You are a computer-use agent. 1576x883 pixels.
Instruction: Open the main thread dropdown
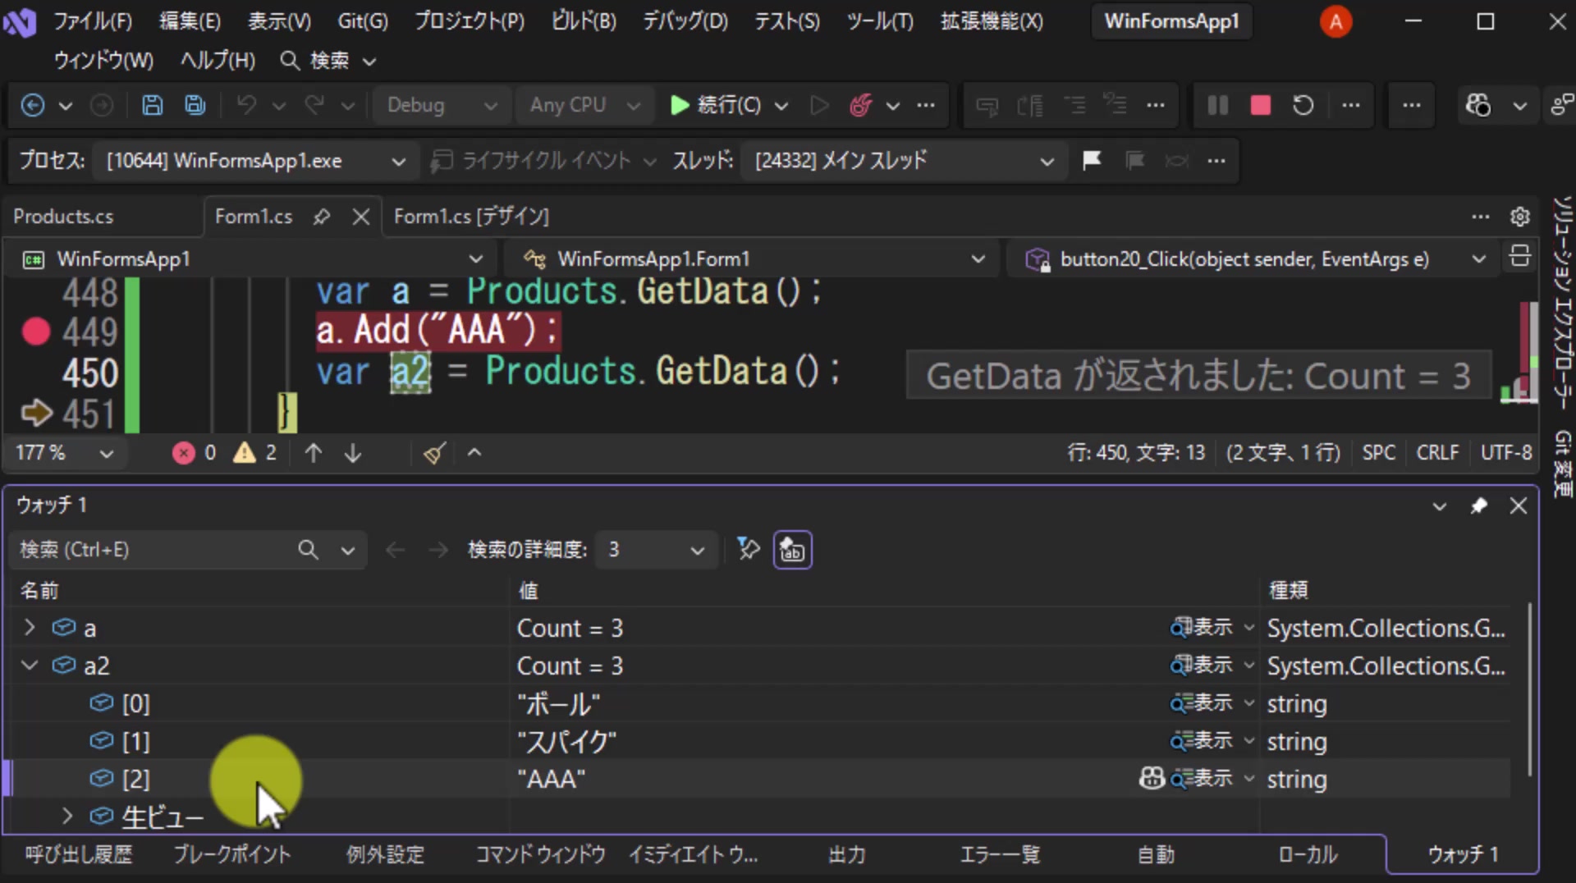(x=903, y=161)
